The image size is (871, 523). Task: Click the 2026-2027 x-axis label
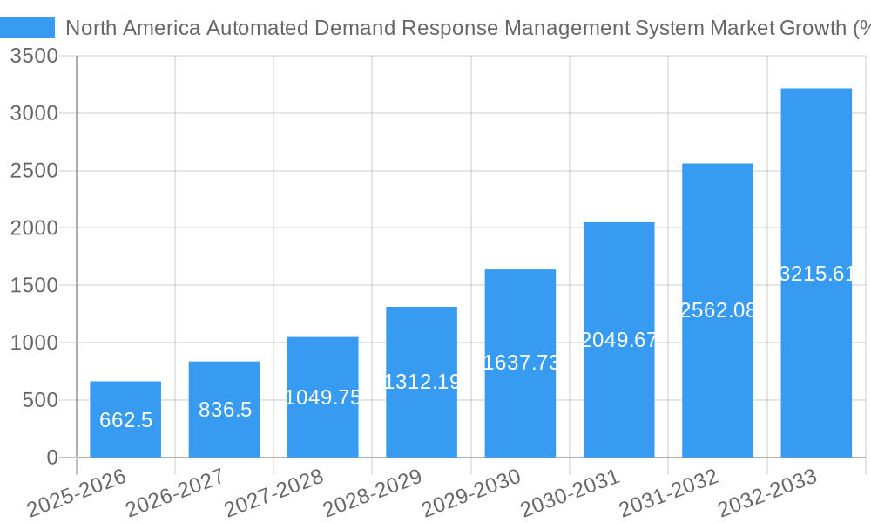click(x=176, y=492)
